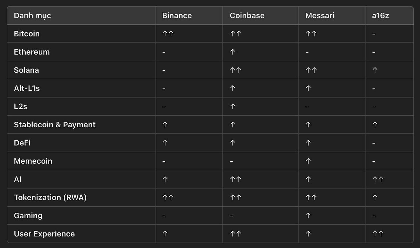
Task: Click the Alt-L1s row label
Action: 27,88
